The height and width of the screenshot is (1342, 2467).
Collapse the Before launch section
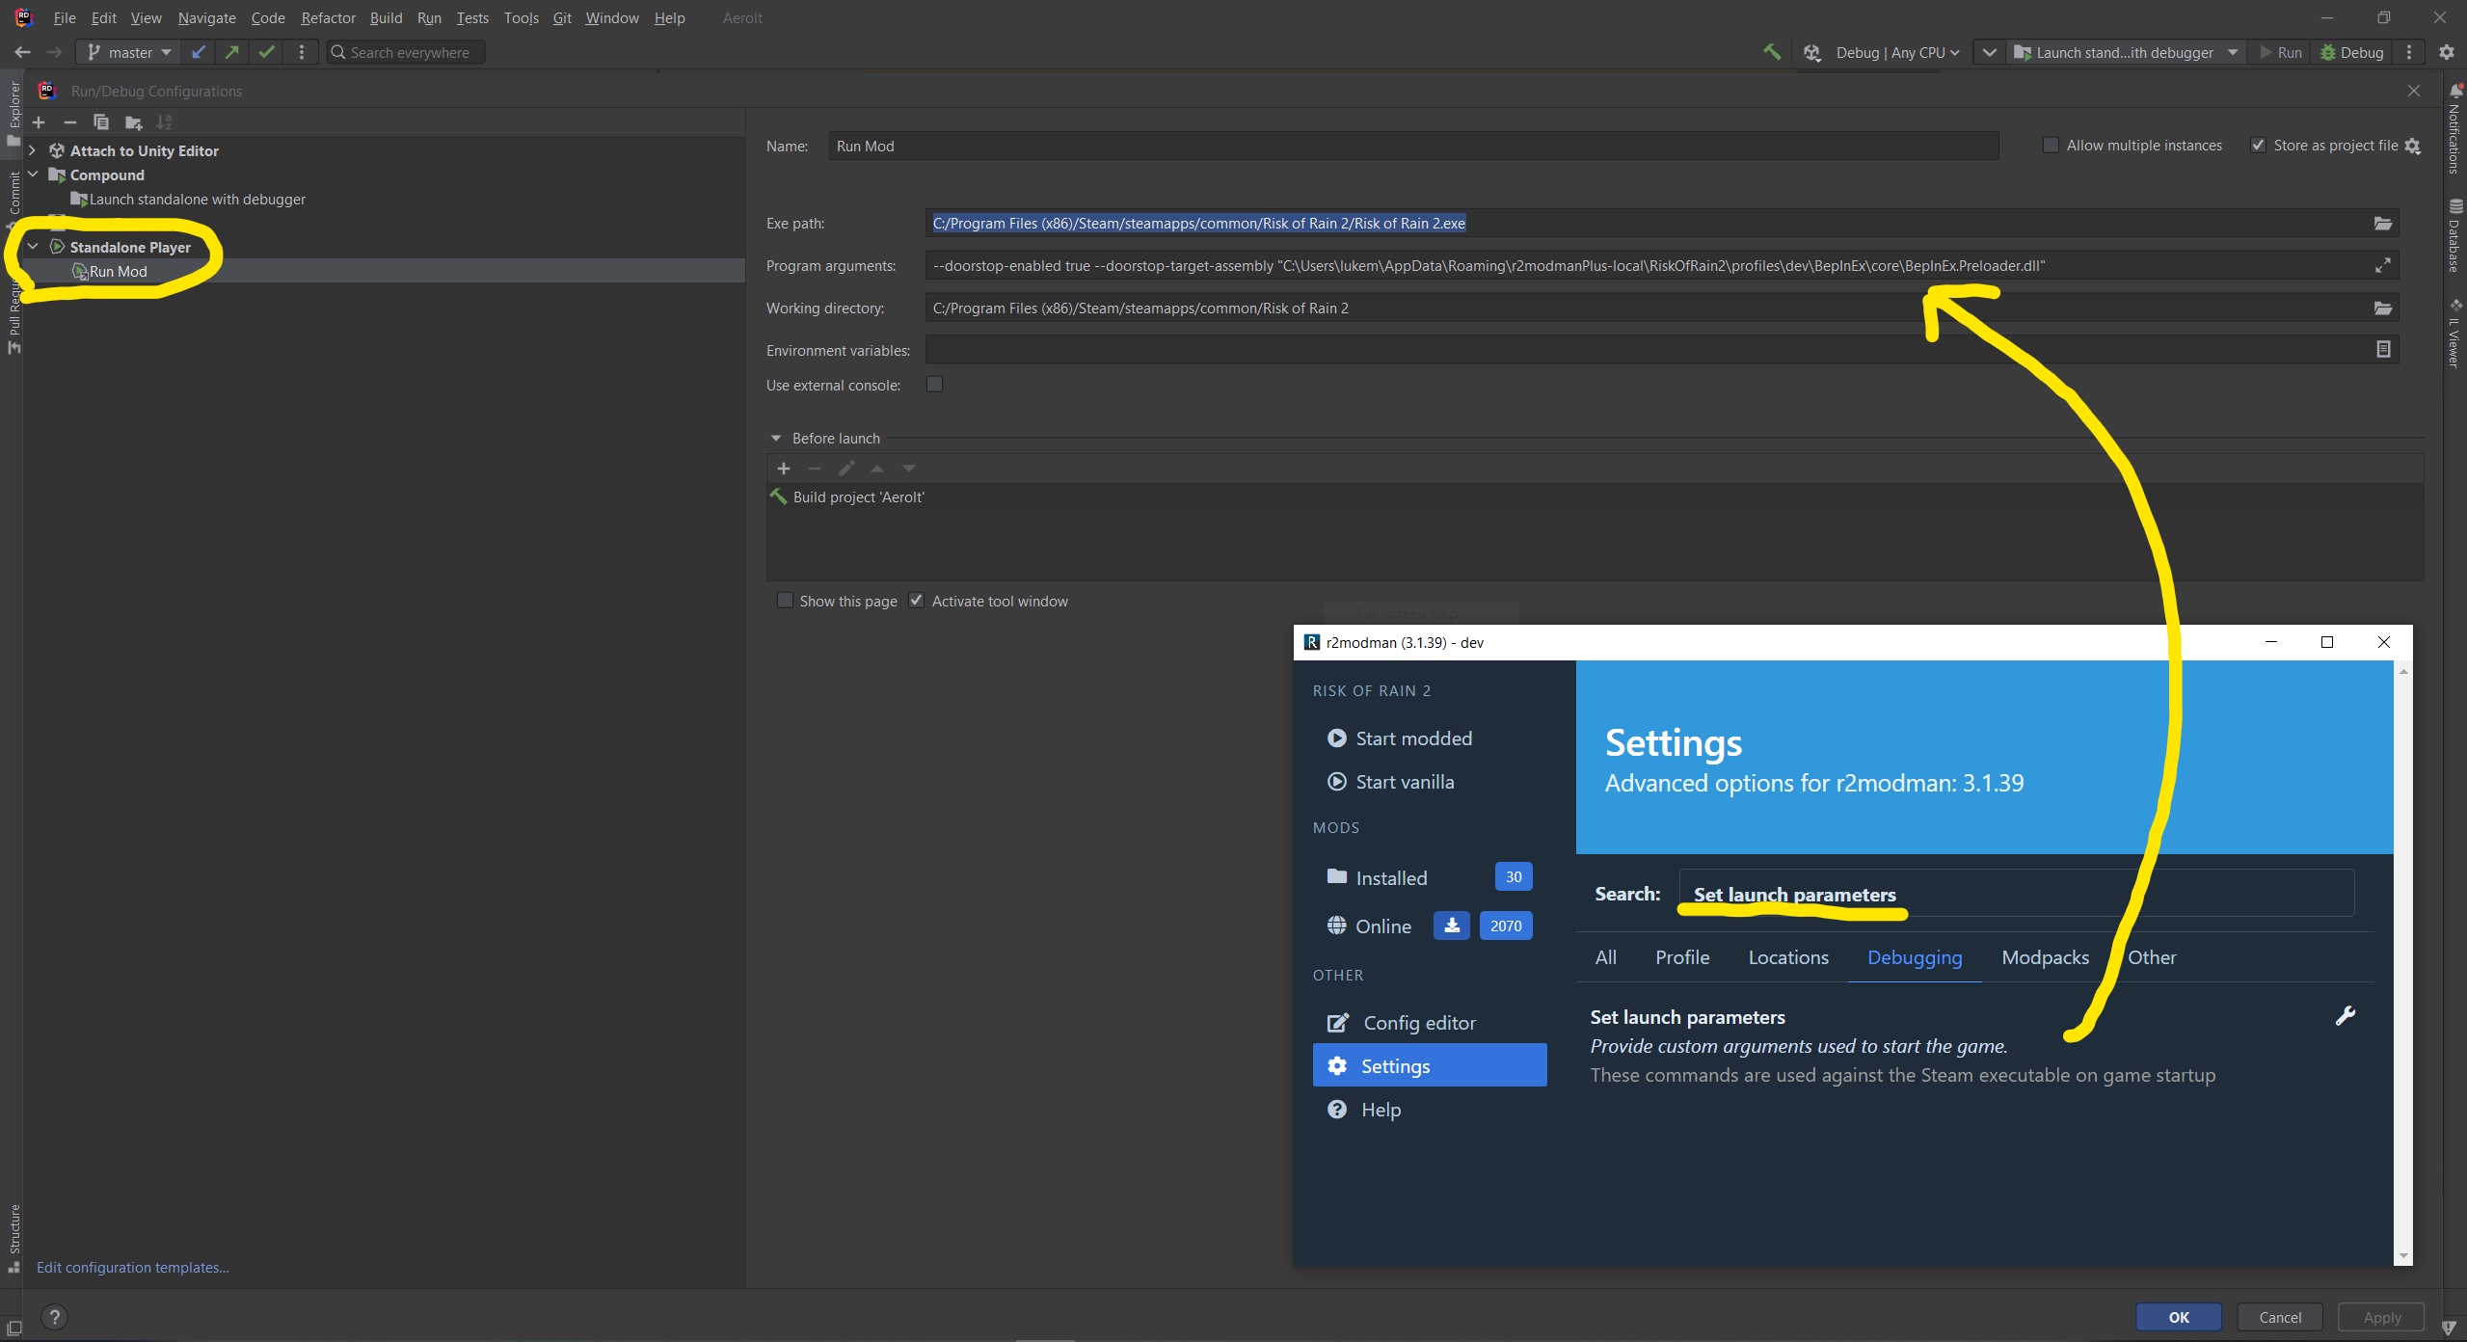(776, 439)
